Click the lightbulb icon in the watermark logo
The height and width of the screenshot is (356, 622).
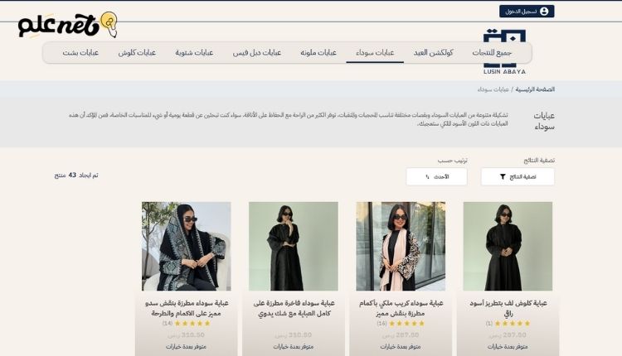109,22
